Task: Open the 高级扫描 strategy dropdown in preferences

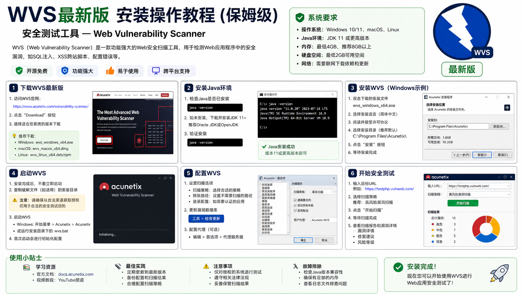Action: (x=322, y=192)
